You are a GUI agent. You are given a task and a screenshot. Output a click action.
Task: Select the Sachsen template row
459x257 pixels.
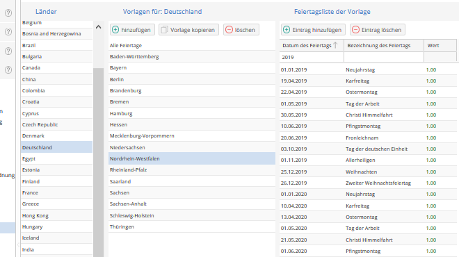point(192,192)
